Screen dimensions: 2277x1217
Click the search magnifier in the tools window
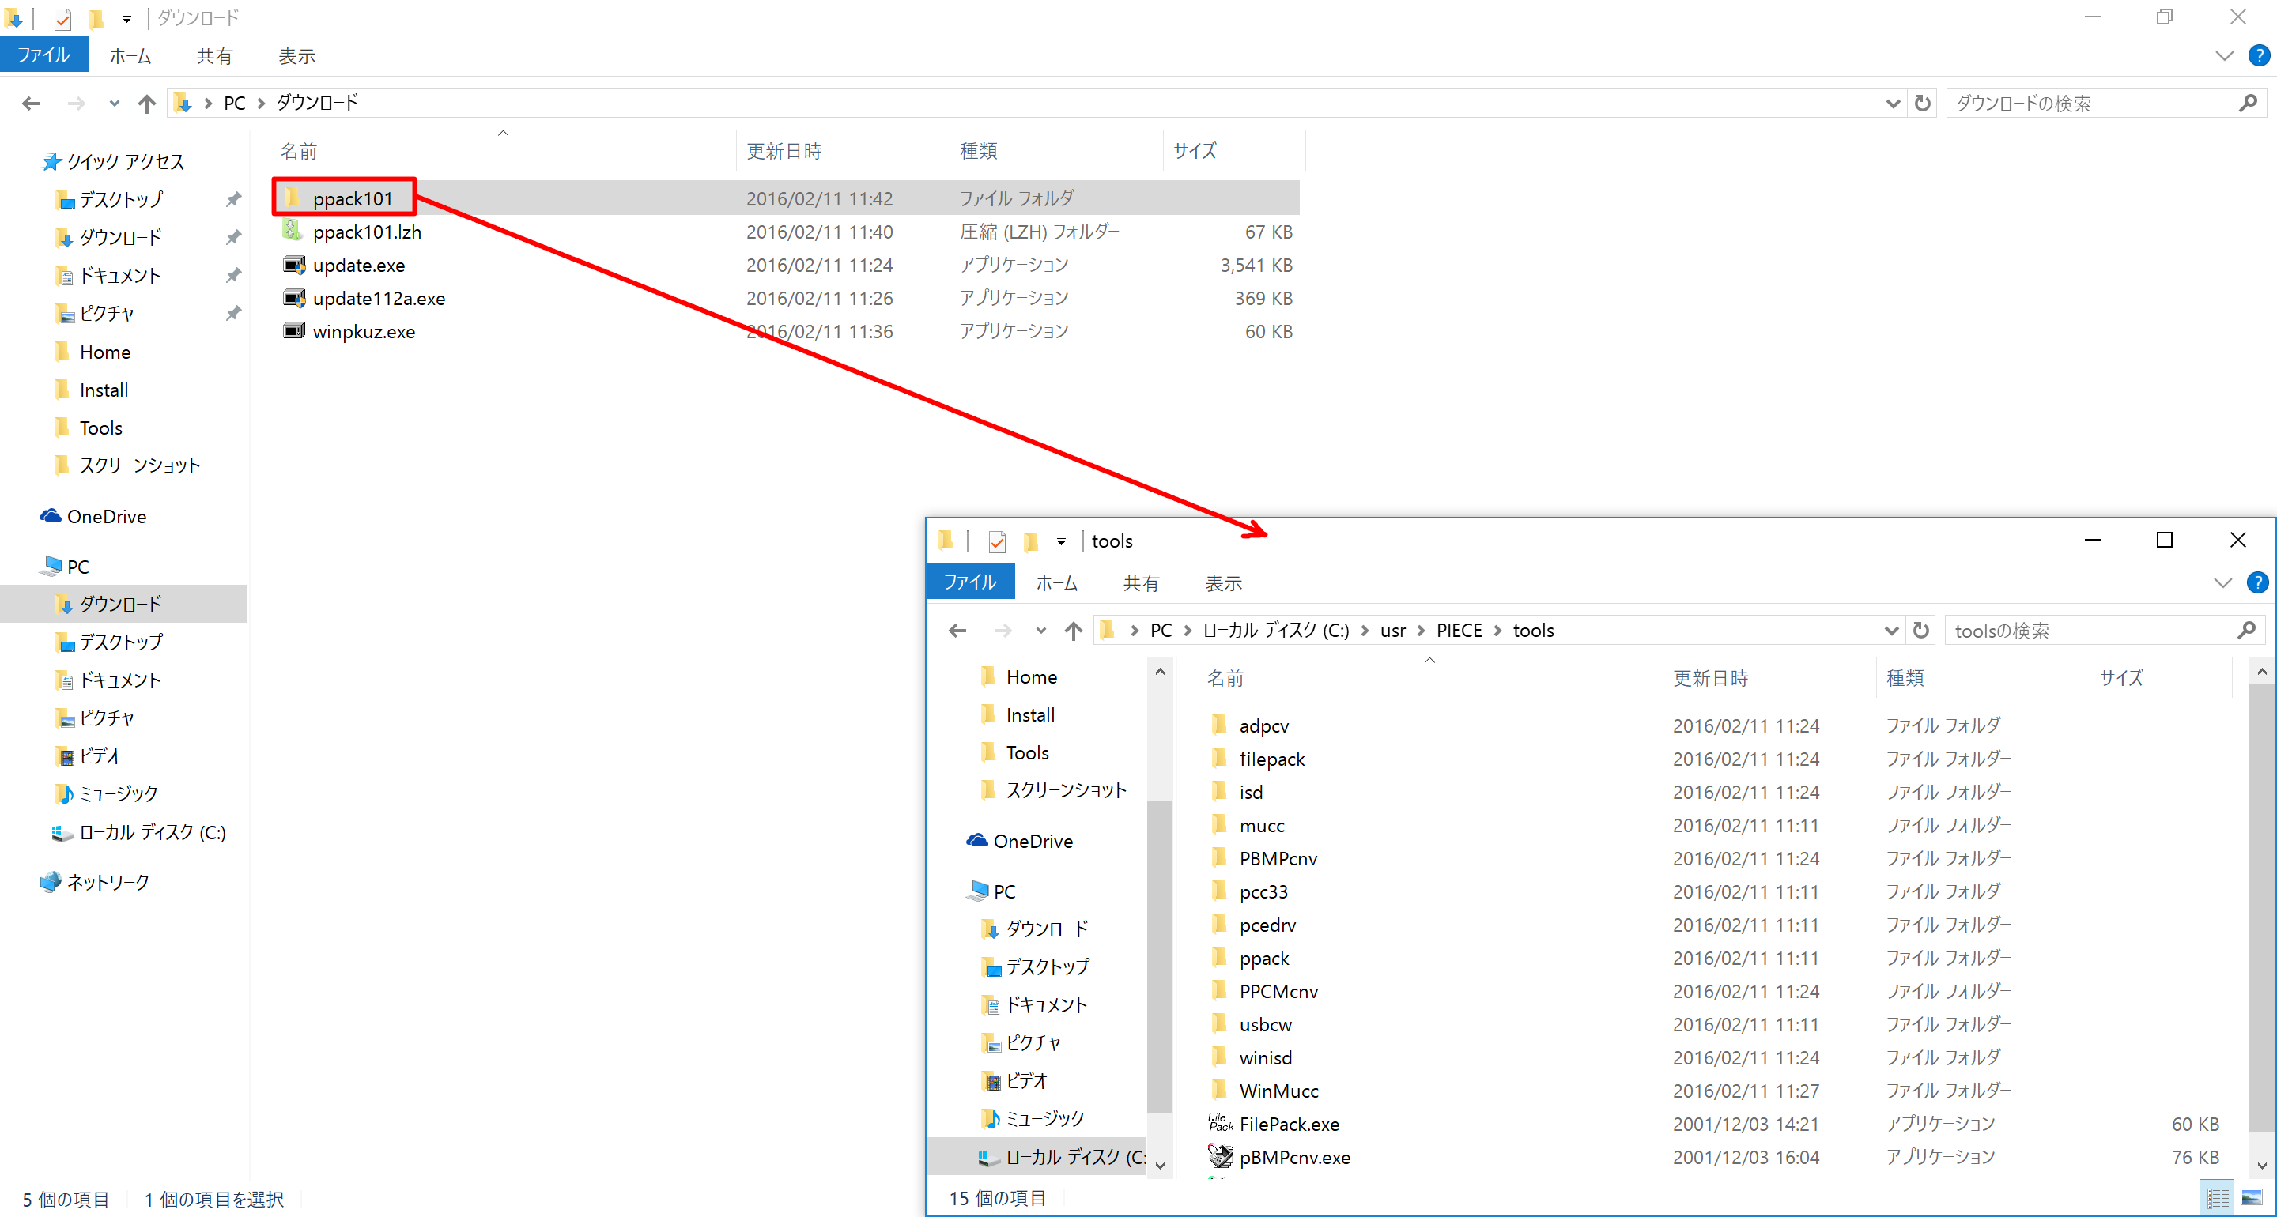(2246, 630)
